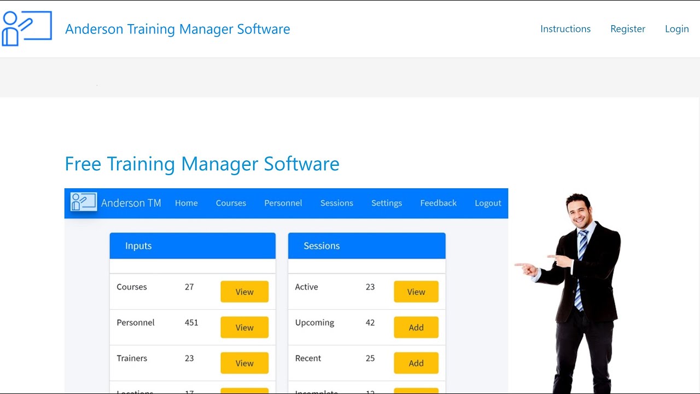
Task: Click the Trainers row label
Action: tap(132, 358)
